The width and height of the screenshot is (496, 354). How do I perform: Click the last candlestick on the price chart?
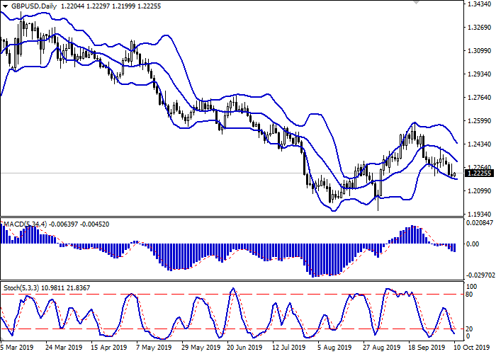pyautogui.click(x=453, y=173)
